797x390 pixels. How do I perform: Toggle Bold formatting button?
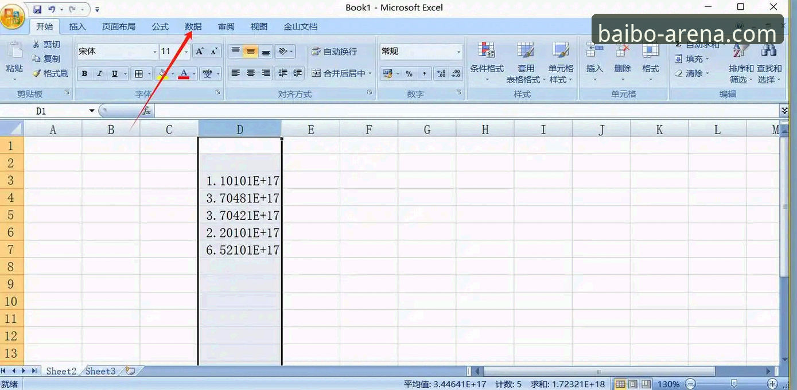[x=85, y=73]
